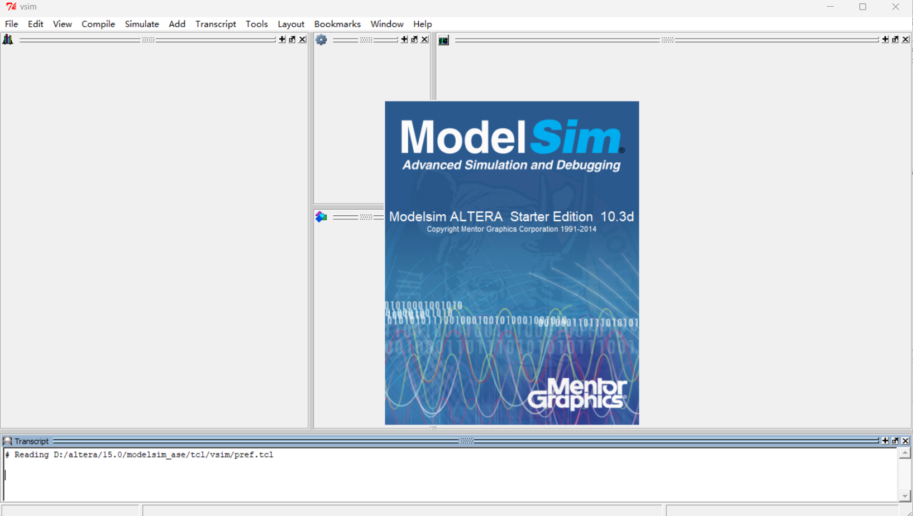This screenshot has height=516, width=913.
Task: Close the gear pane
Action: pos(424,40)
